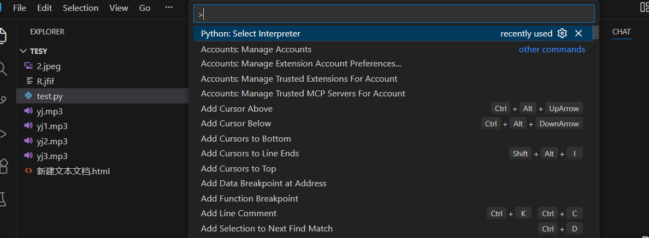Open the overflow menu with three dots
Viewport: 649px width, 238px height.
(x=169, y=8)
